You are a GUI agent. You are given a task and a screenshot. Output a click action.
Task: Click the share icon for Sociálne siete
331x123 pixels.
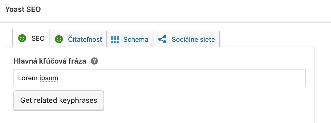coord(162,39)
